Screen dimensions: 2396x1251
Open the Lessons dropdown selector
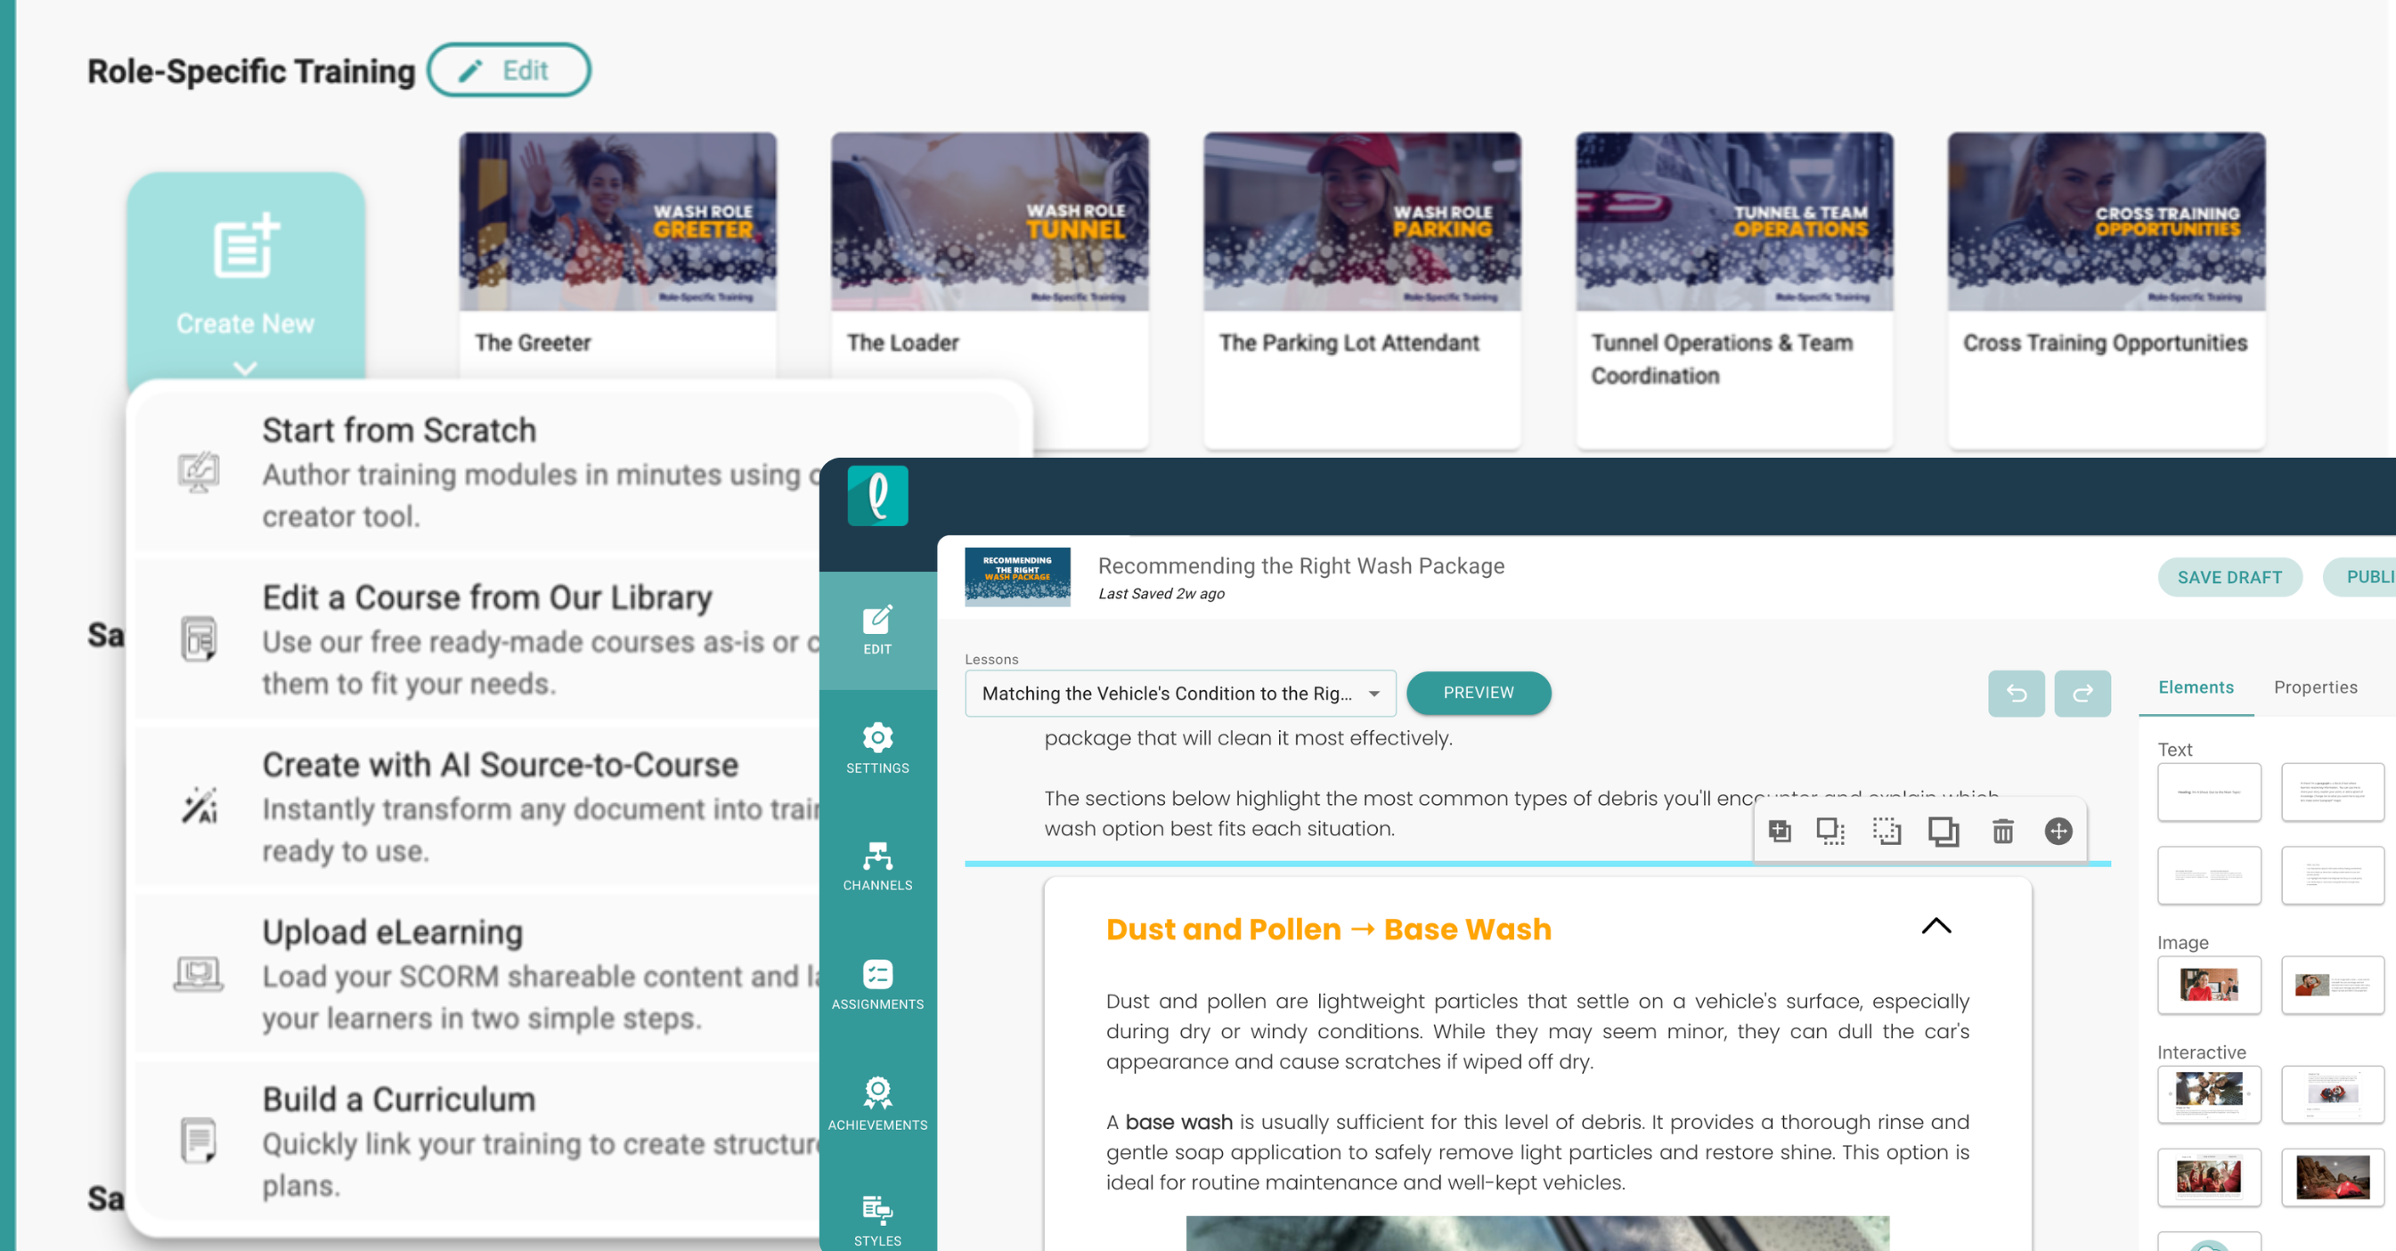point(1179,693)
